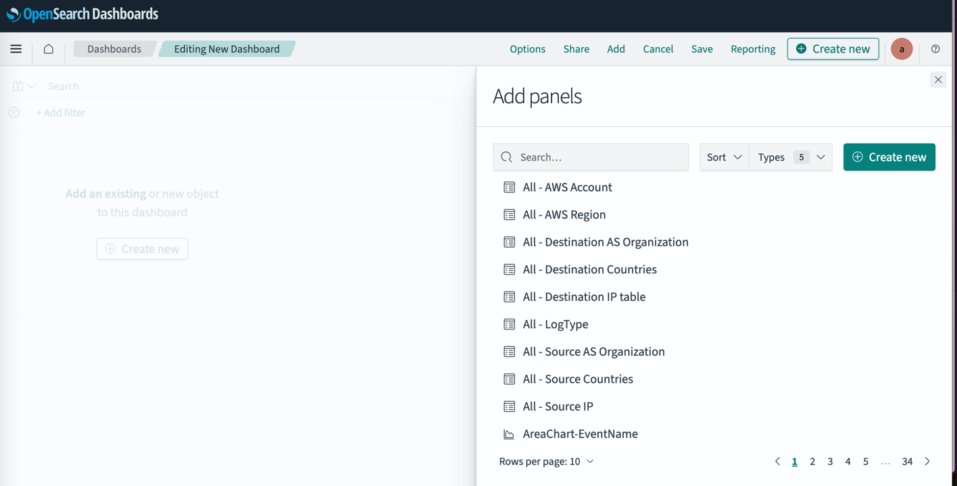This screenshot has width=957, height=486.
Task: Add the All - Source AS Organization panel
Action: click(594, 352)
